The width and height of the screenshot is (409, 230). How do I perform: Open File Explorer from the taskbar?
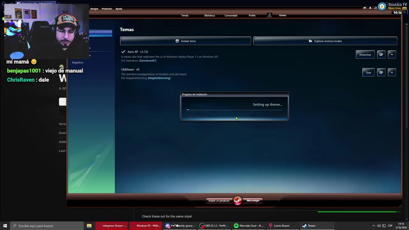[89, 226]
